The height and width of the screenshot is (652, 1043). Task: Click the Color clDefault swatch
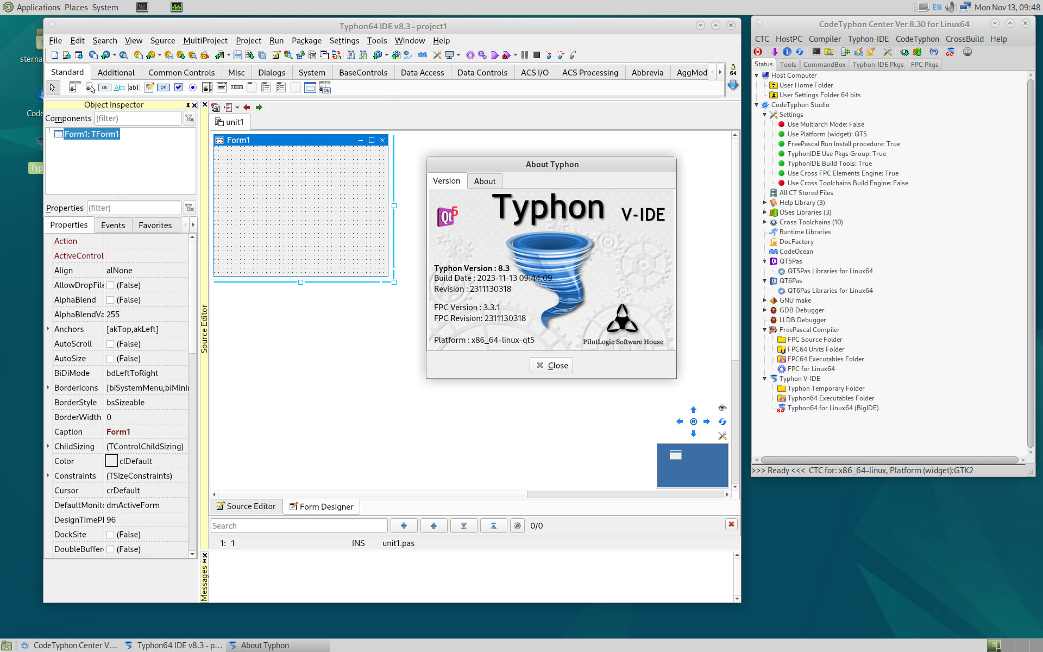111,461
